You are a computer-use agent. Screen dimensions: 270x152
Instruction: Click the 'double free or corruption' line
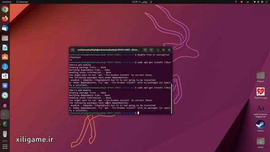(x=153, y=54)
